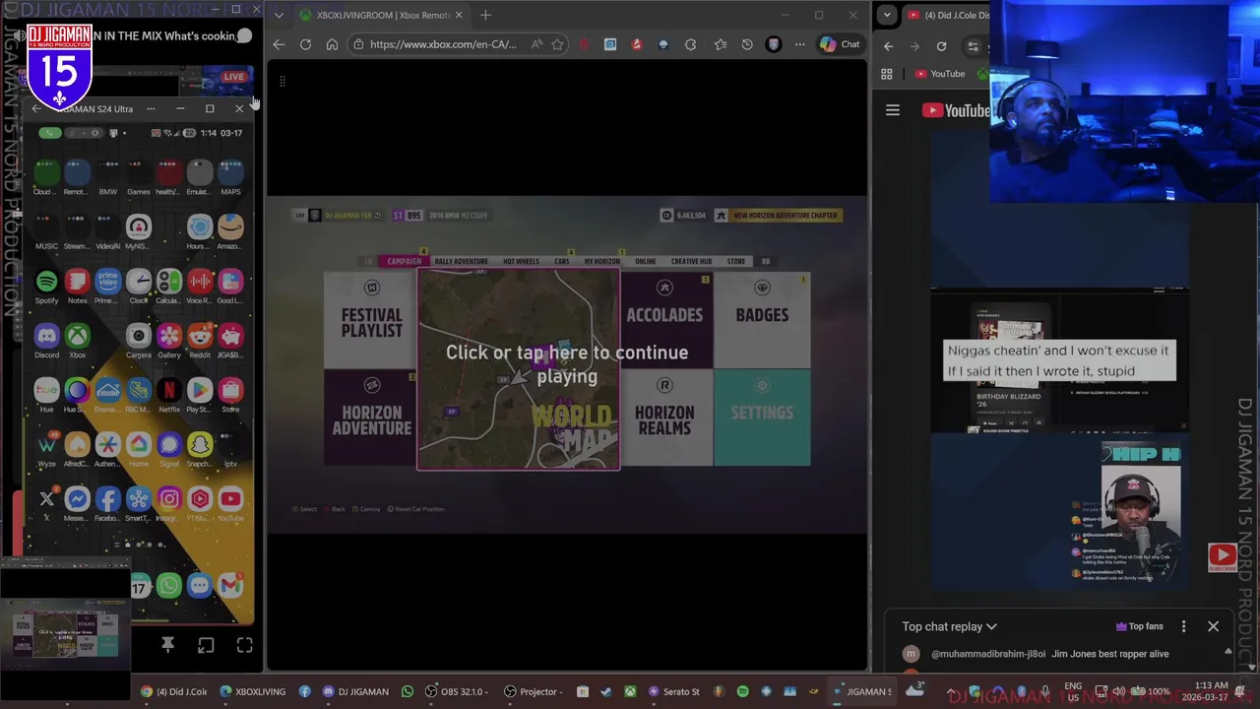Toggle fullscreen for the phone mirror window
This screenshot has width=1260, height=709.
point(244,645)
